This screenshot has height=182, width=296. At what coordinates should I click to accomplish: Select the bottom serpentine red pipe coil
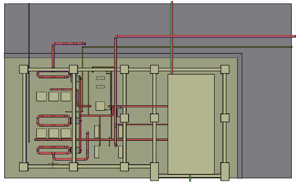[53, 150]
